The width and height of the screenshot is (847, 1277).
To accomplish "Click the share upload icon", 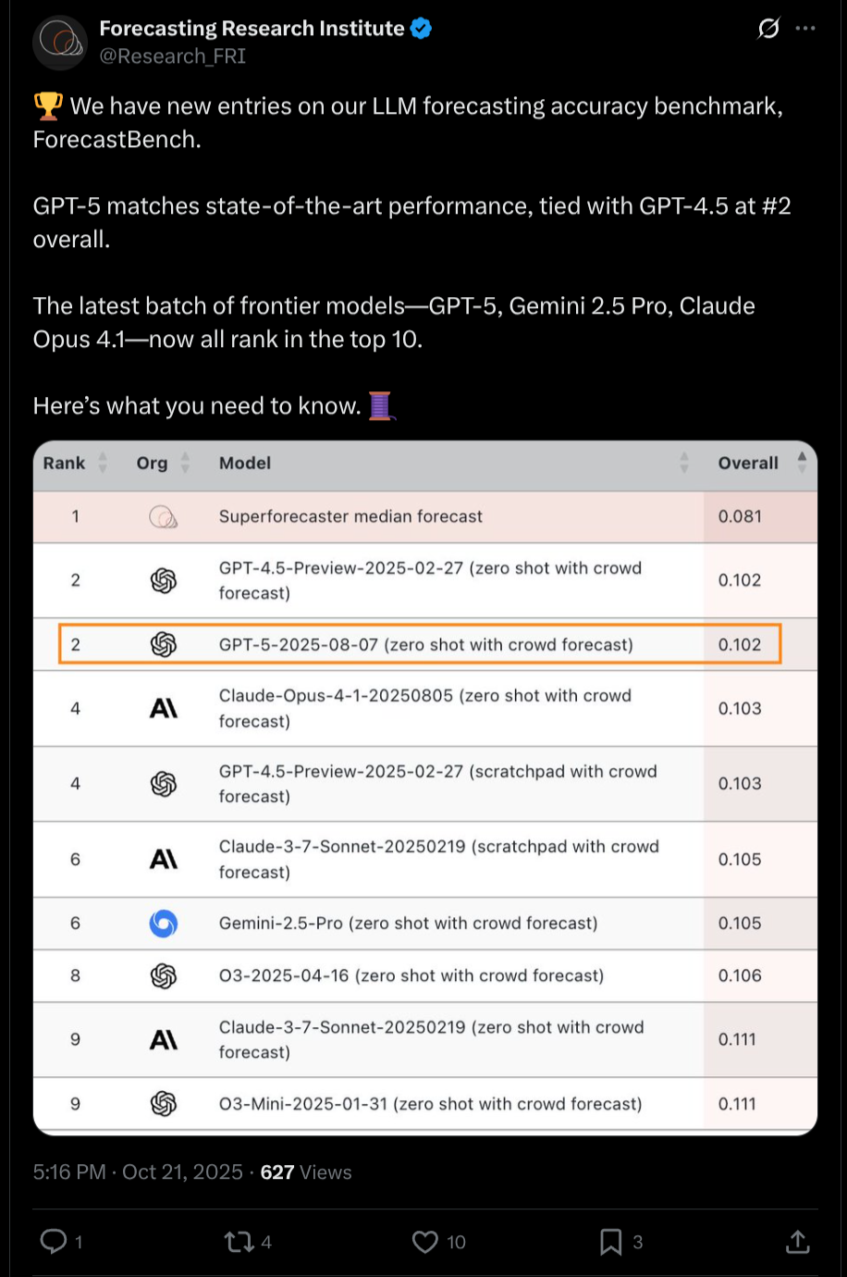I will point(797,1241).
